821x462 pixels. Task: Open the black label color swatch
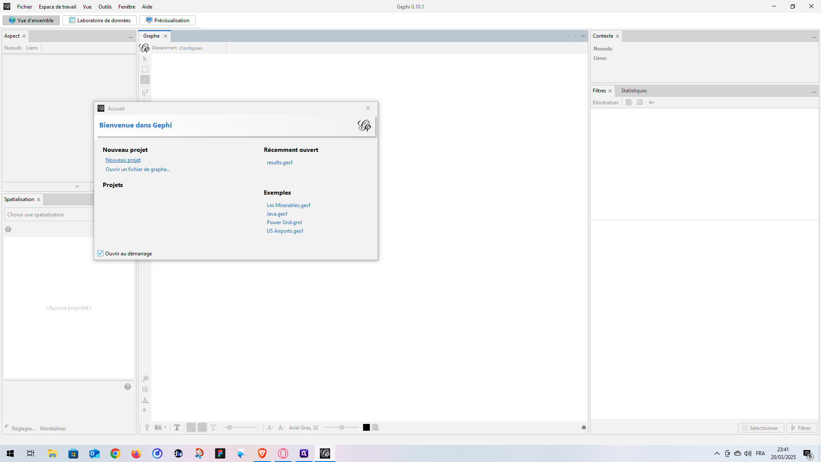coord(366,427)
